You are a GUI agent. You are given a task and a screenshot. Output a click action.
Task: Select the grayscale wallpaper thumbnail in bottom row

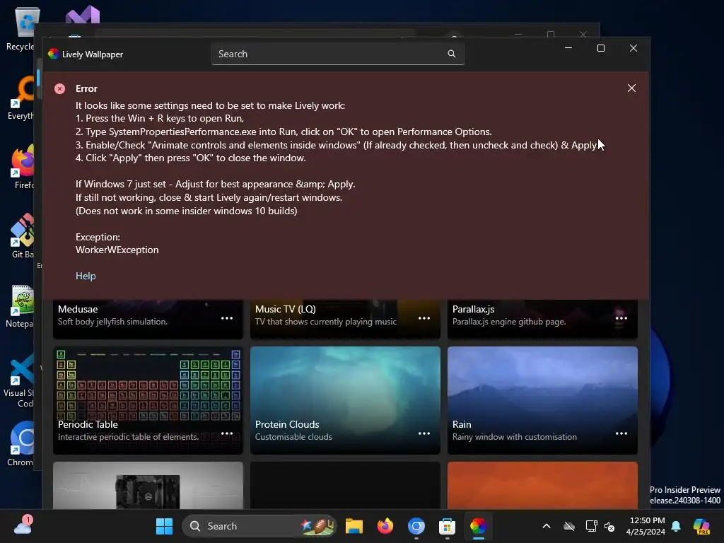(x=148, y=485)
